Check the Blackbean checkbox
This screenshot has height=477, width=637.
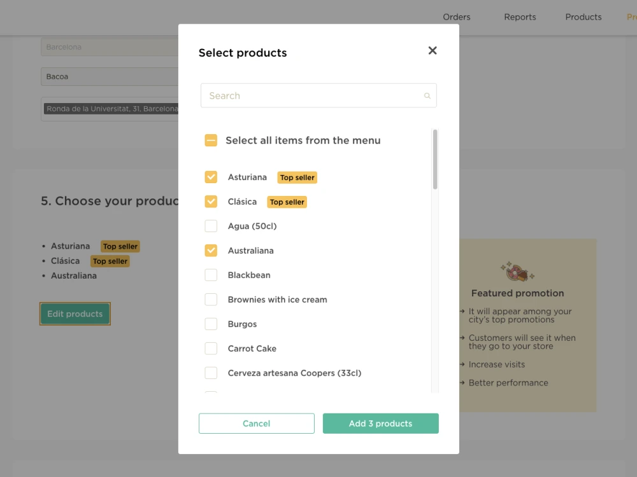coord(211,275)
